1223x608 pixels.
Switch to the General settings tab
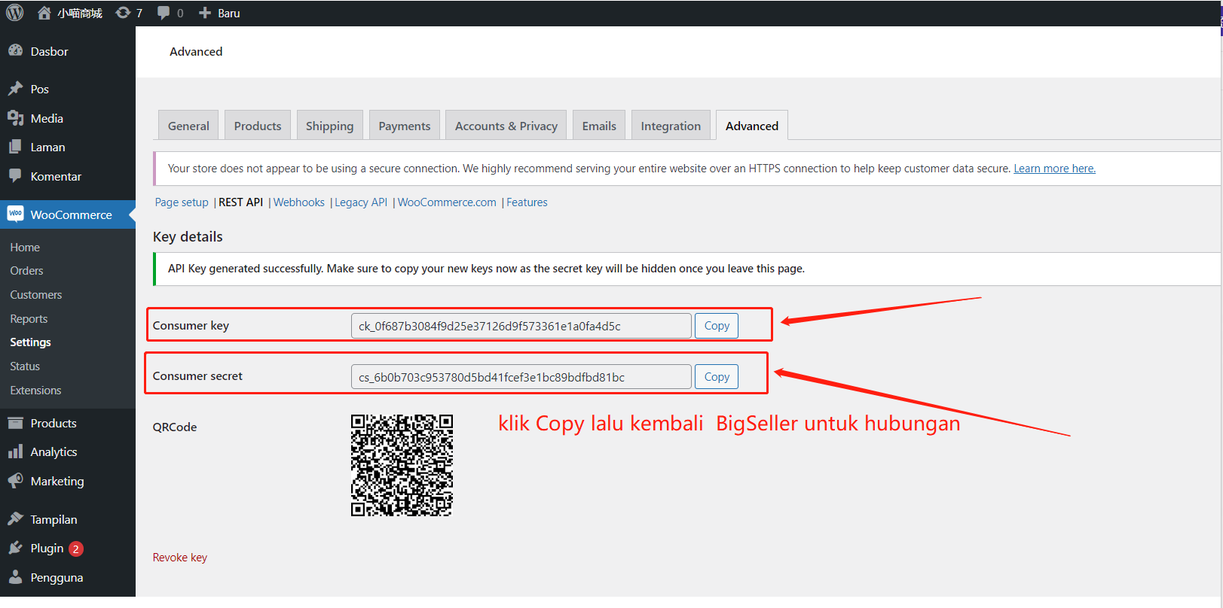point(188,126)
